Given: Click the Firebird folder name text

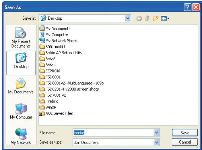Looking at the screenshot, I should pyautogui.click(x=52, y=101).
